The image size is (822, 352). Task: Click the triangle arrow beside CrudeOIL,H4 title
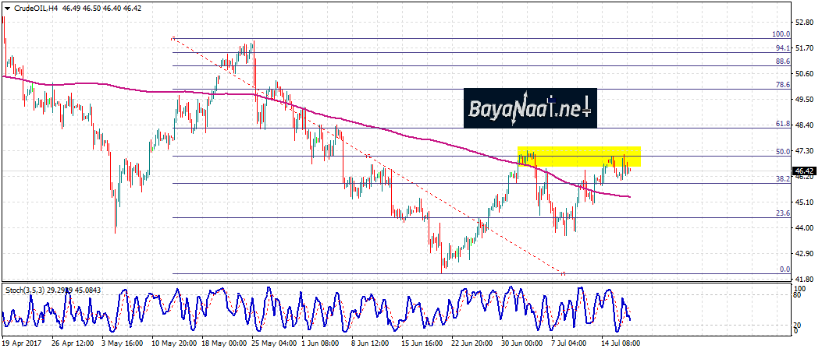click(x=7, y=7)
